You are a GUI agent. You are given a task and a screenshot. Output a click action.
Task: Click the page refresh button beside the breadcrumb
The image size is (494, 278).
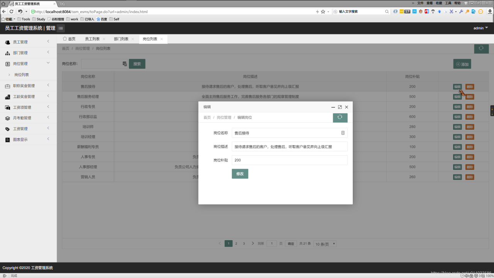[481, 48]
